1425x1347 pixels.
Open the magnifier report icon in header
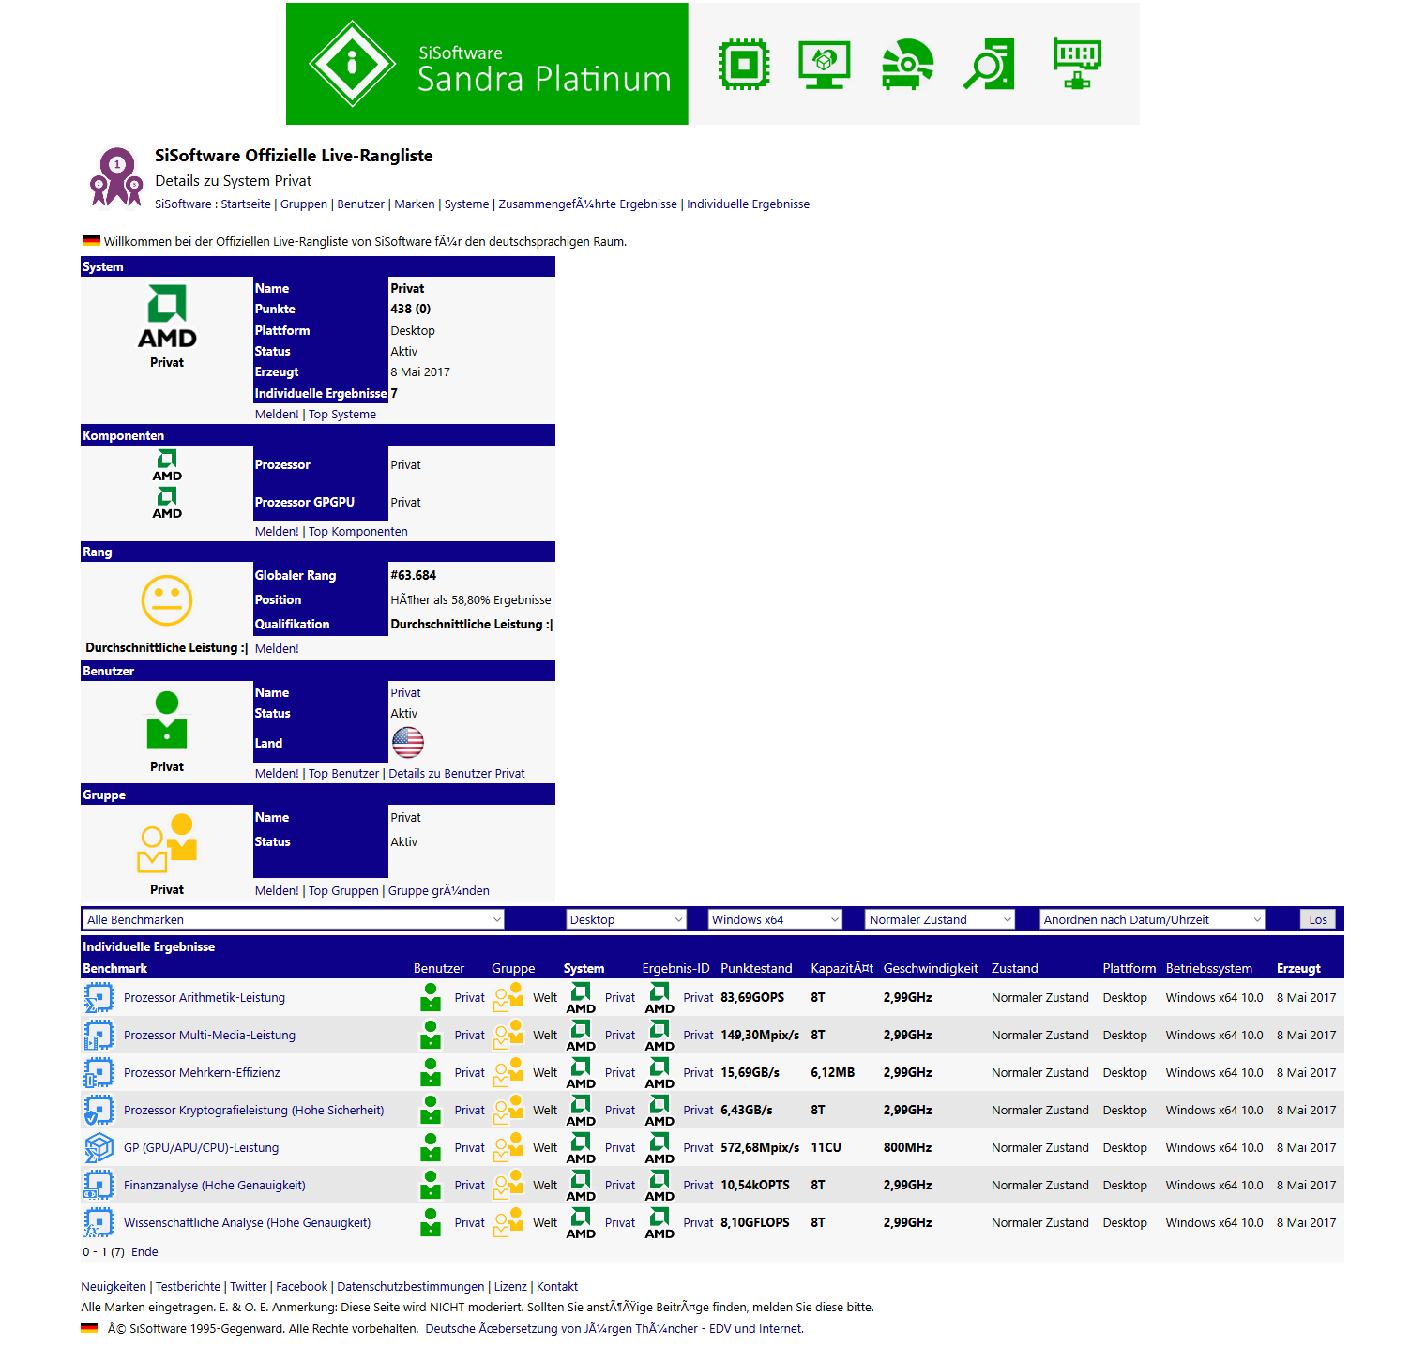(990, 64)
